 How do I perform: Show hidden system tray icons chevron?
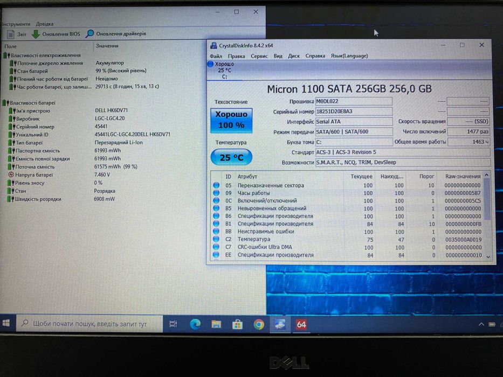click(x=481, y=324)
